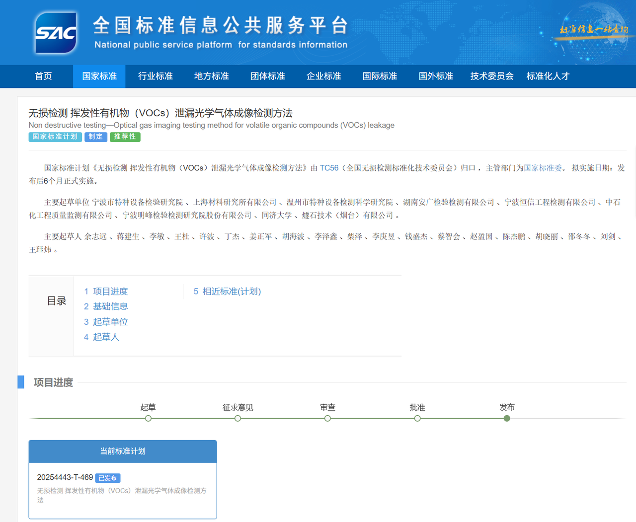This screenshot has width=636, height=522.
Task: Jump to 4 起草人 in contents
Action: (101, 337)
